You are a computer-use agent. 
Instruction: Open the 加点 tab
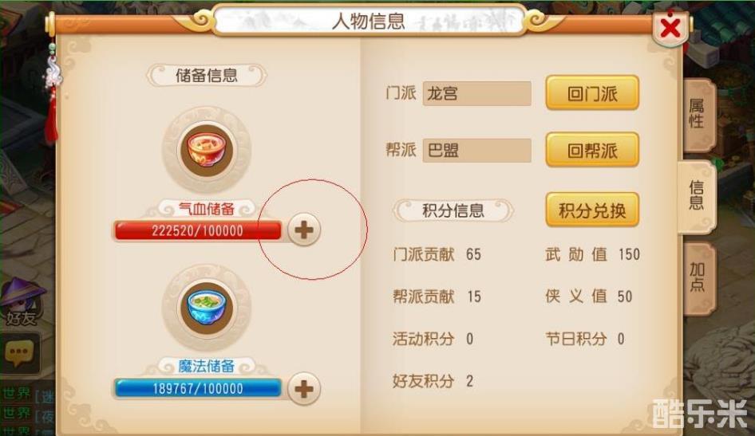pyautogui.click(x=697, y=277)
